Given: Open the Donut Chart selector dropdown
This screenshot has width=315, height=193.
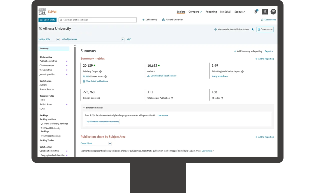Looking at the screenshot, I should pyautogui.click(x=110, y=143).
